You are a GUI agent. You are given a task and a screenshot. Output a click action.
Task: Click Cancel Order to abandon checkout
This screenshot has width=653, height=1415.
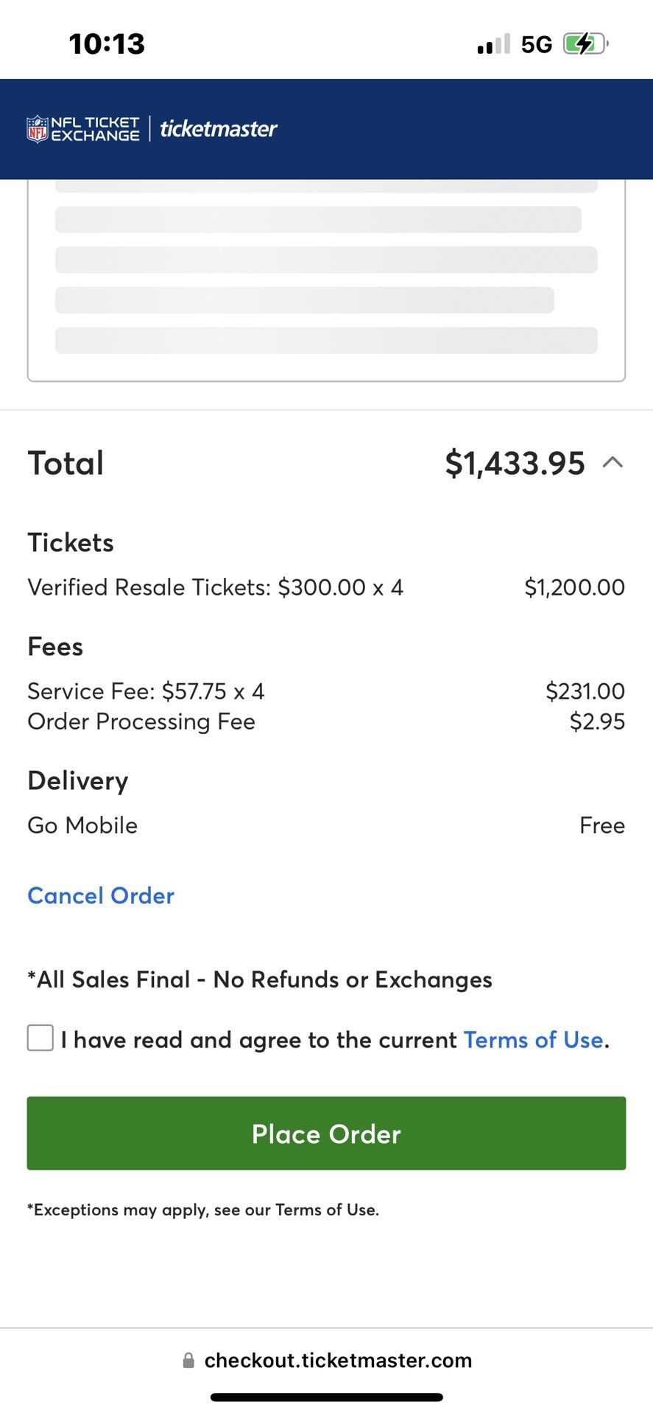tap(100, 895)
